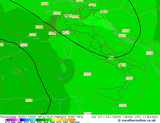Click the bright yellow legend swatch above 558
The image size is (160, 123).
(54, 120)
